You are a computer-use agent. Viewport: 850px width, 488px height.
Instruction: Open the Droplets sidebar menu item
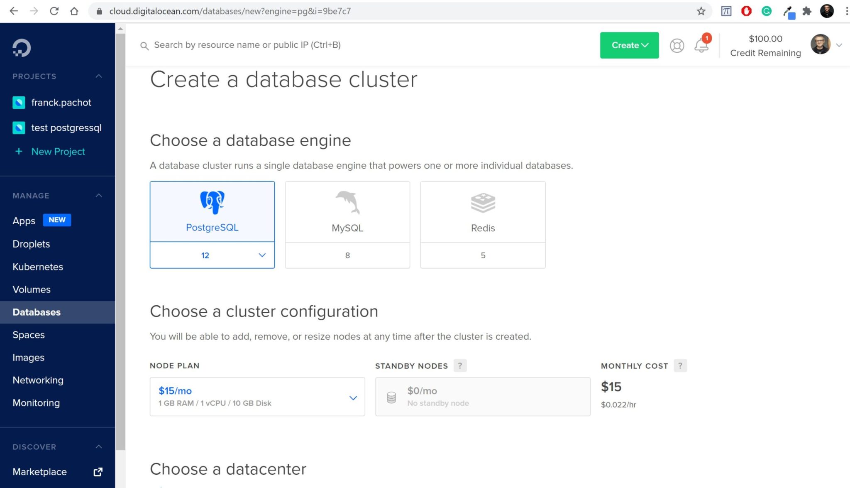[x=31, y=244]
